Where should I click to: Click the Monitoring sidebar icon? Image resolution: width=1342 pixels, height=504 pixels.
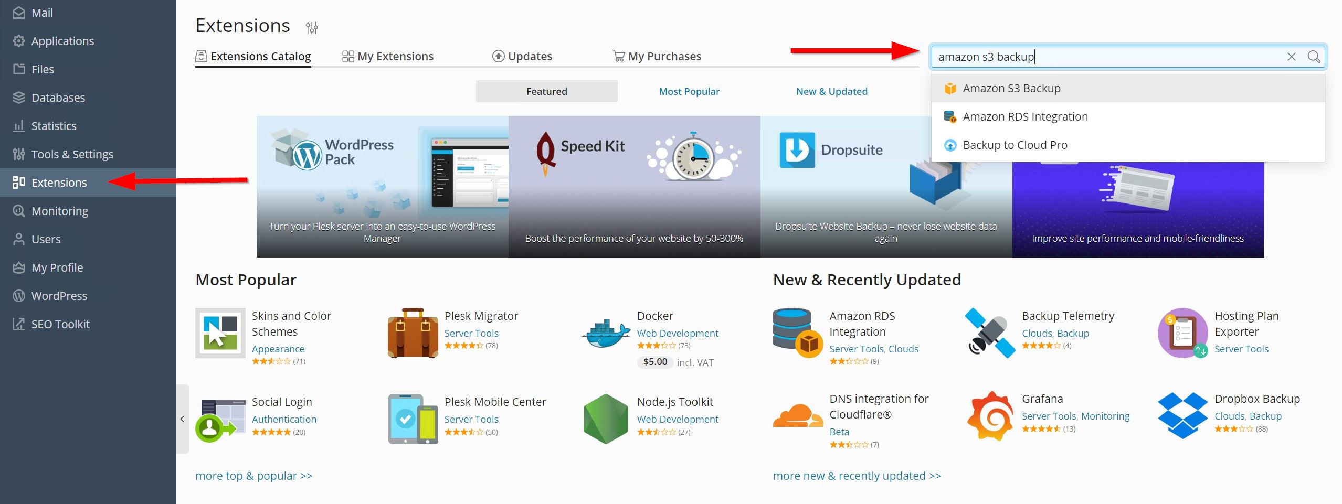click(x=19, y=210)
